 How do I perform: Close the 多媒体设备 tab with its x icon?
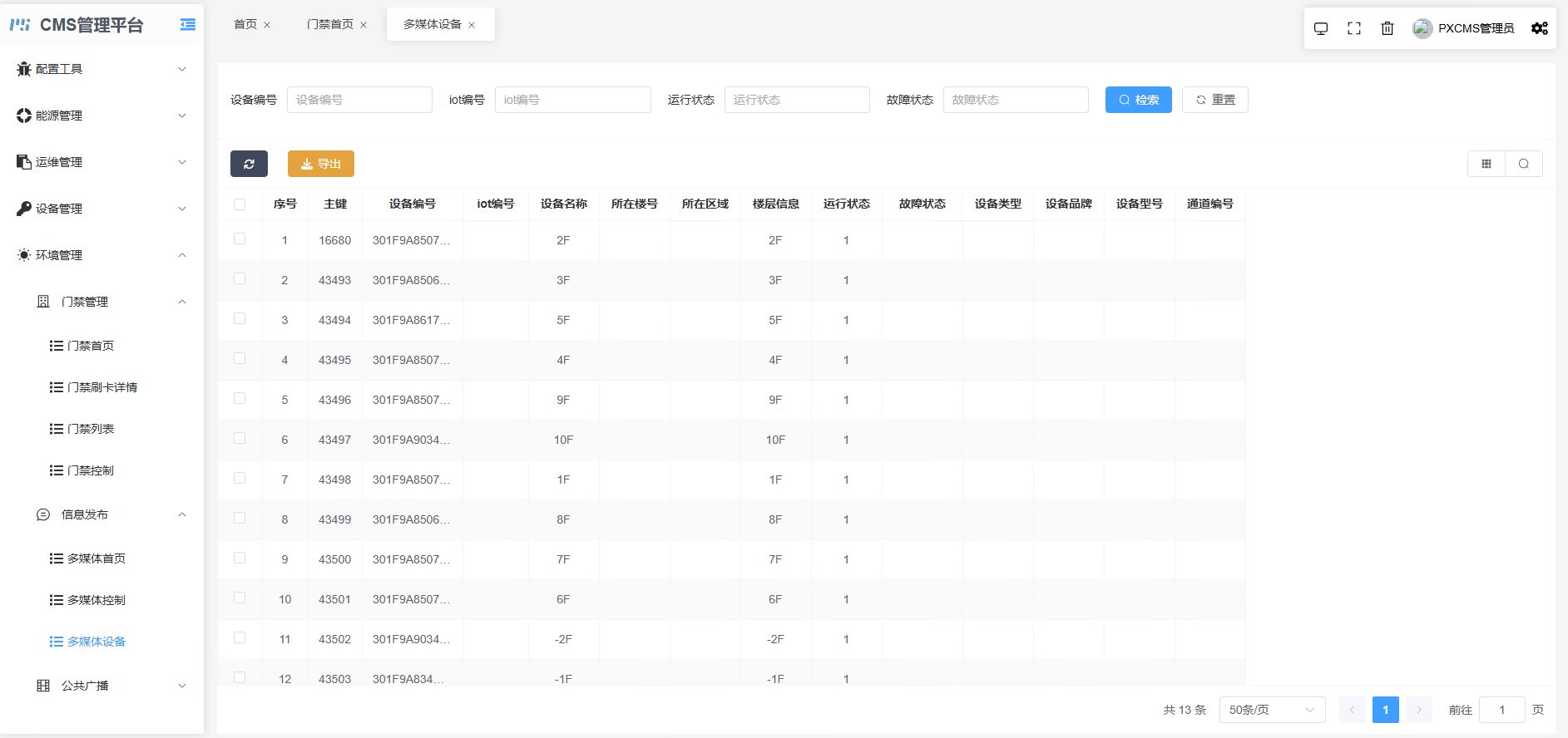coord(472,25)
